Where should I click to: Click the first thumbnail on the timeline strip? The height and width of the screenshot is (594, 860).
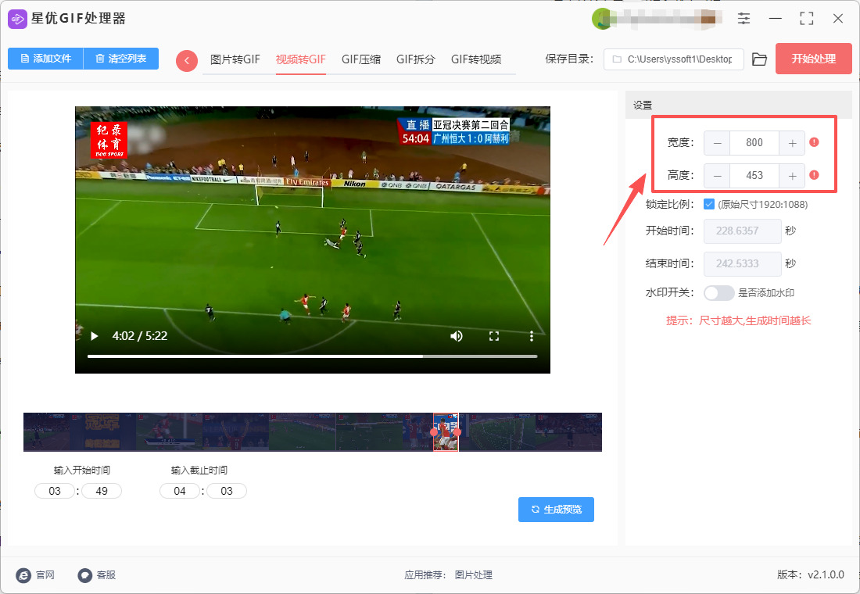[x=47, y=432]
